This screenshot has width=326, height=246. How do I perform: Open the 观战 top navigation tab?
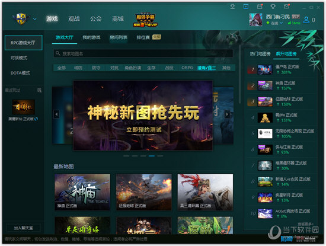[74, 19]
